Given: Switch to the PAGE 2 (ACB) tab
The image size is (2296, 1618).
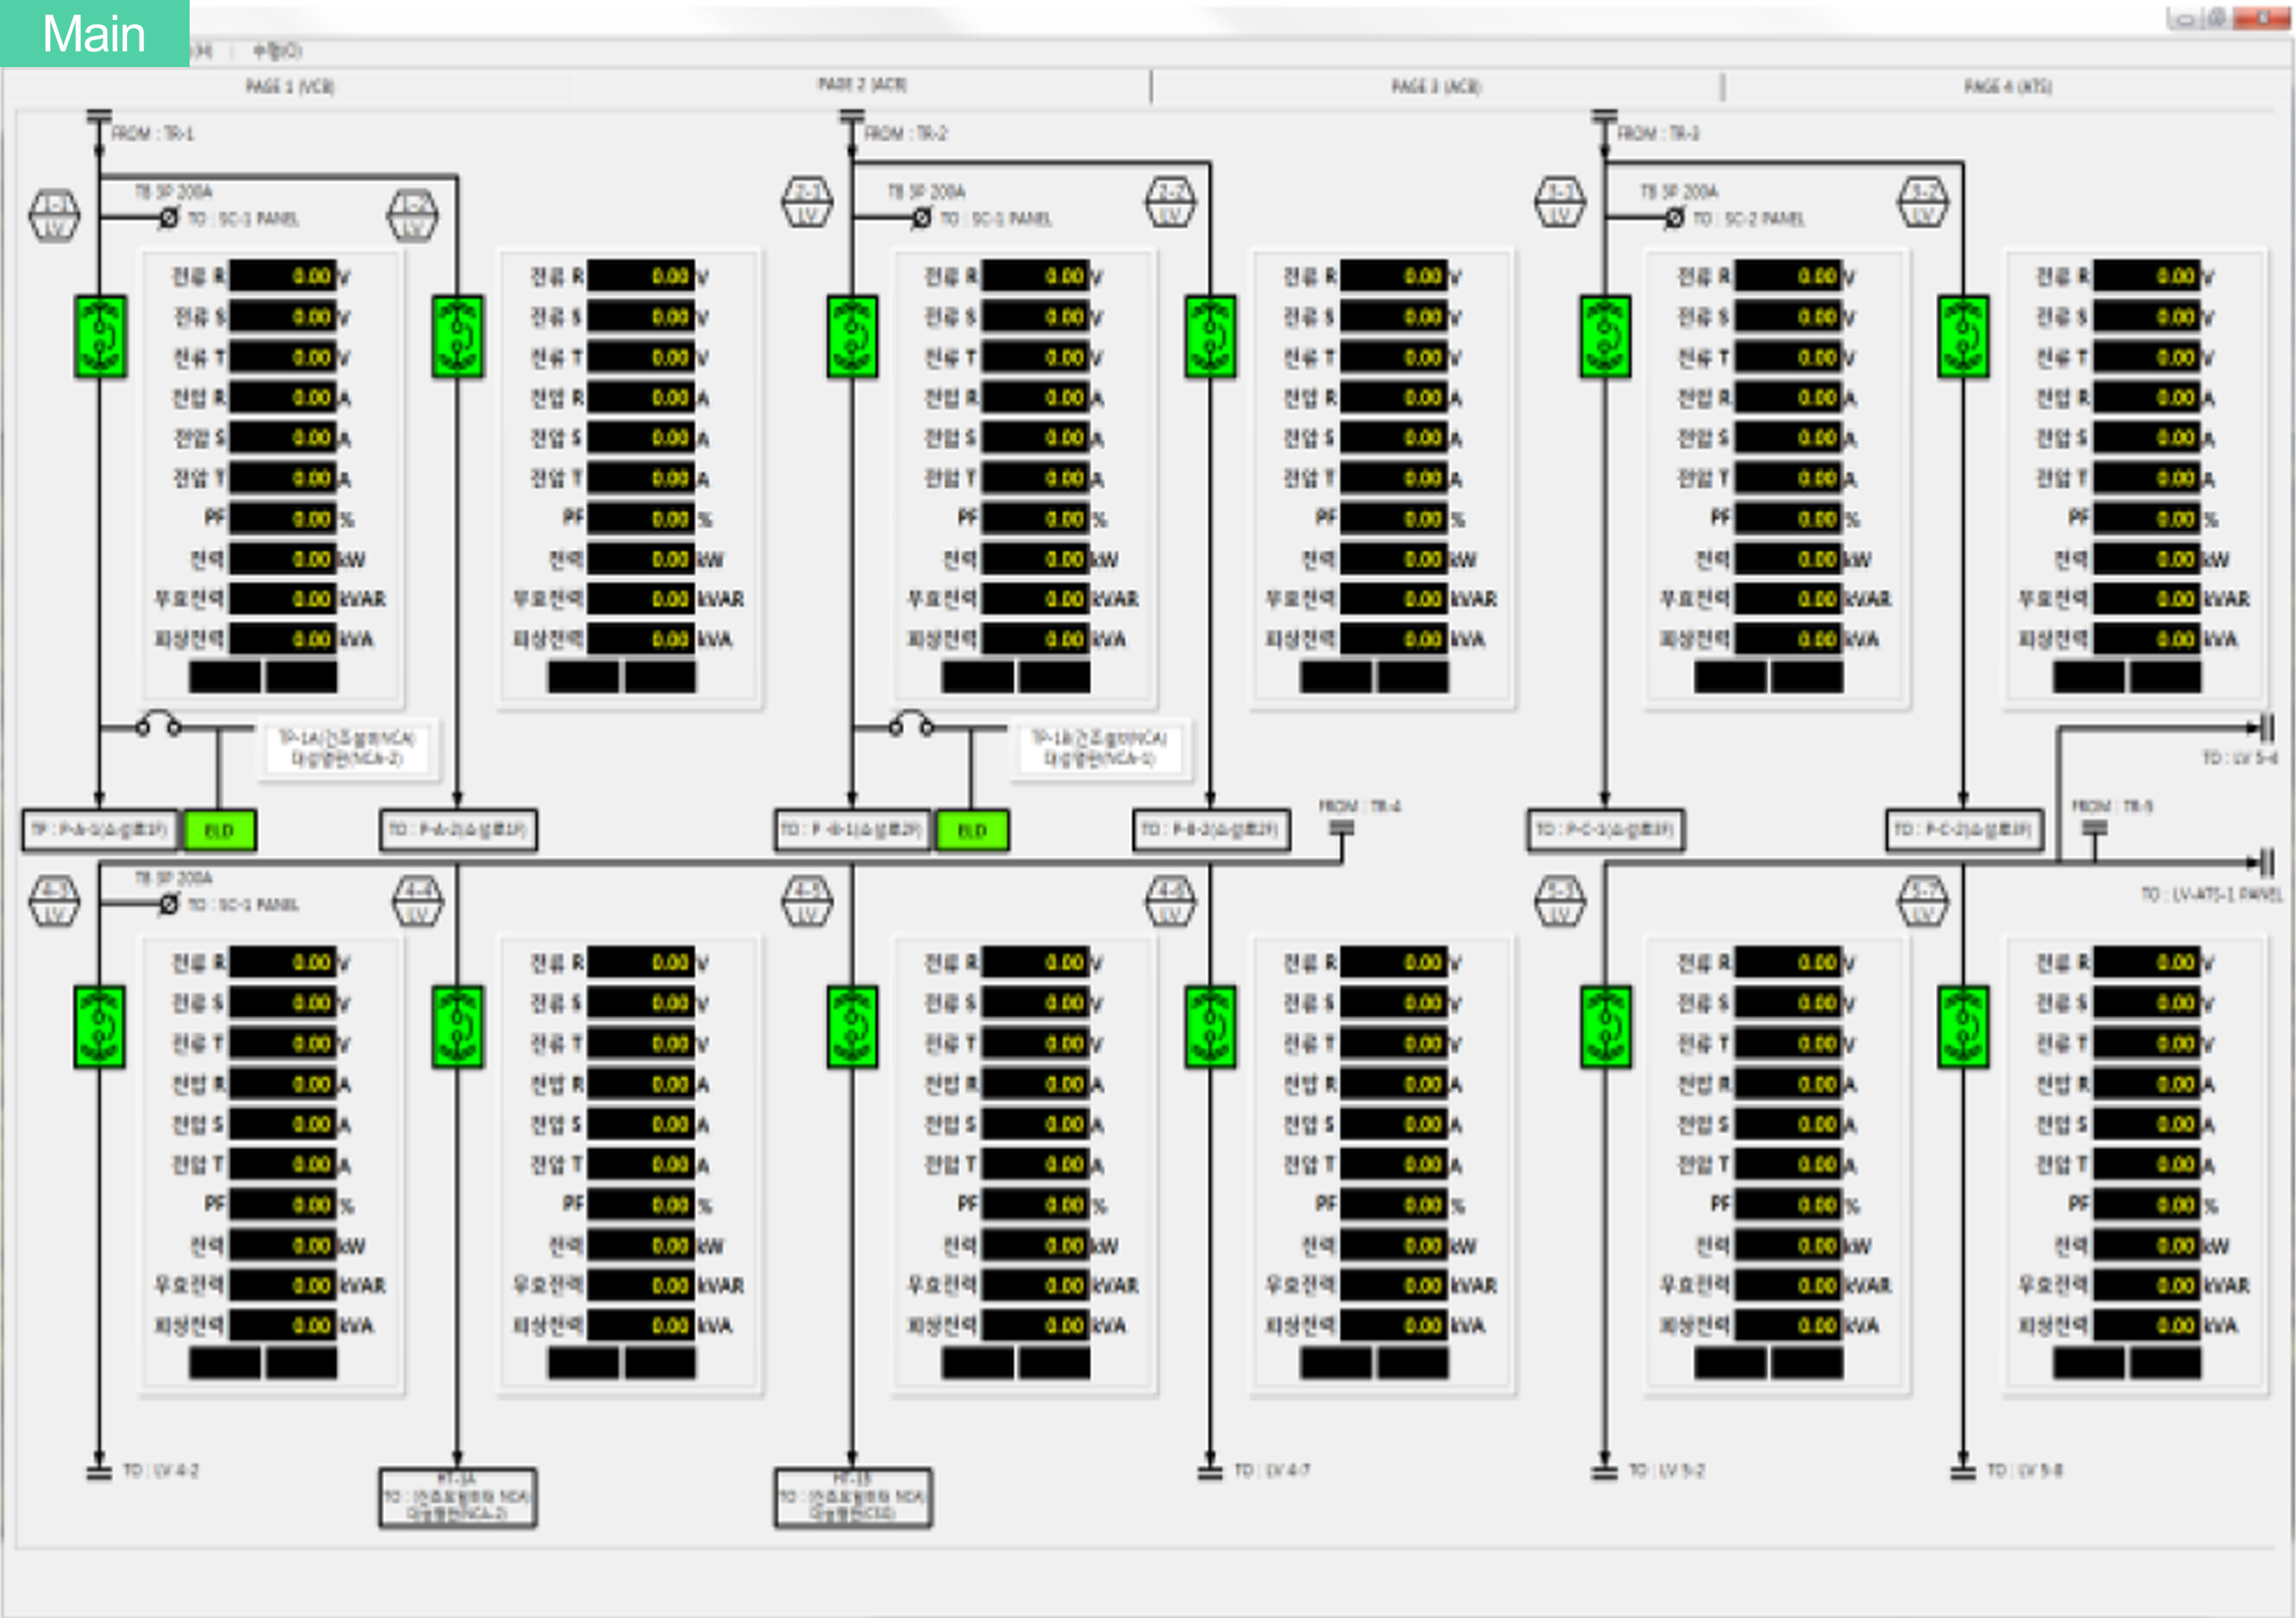Looking at the screenshot, I should click(x=862, y=85).
